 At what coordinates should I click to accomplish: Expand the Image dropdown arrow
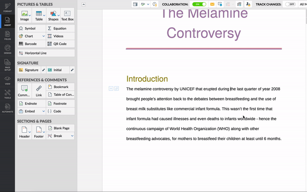click(30, 15)
